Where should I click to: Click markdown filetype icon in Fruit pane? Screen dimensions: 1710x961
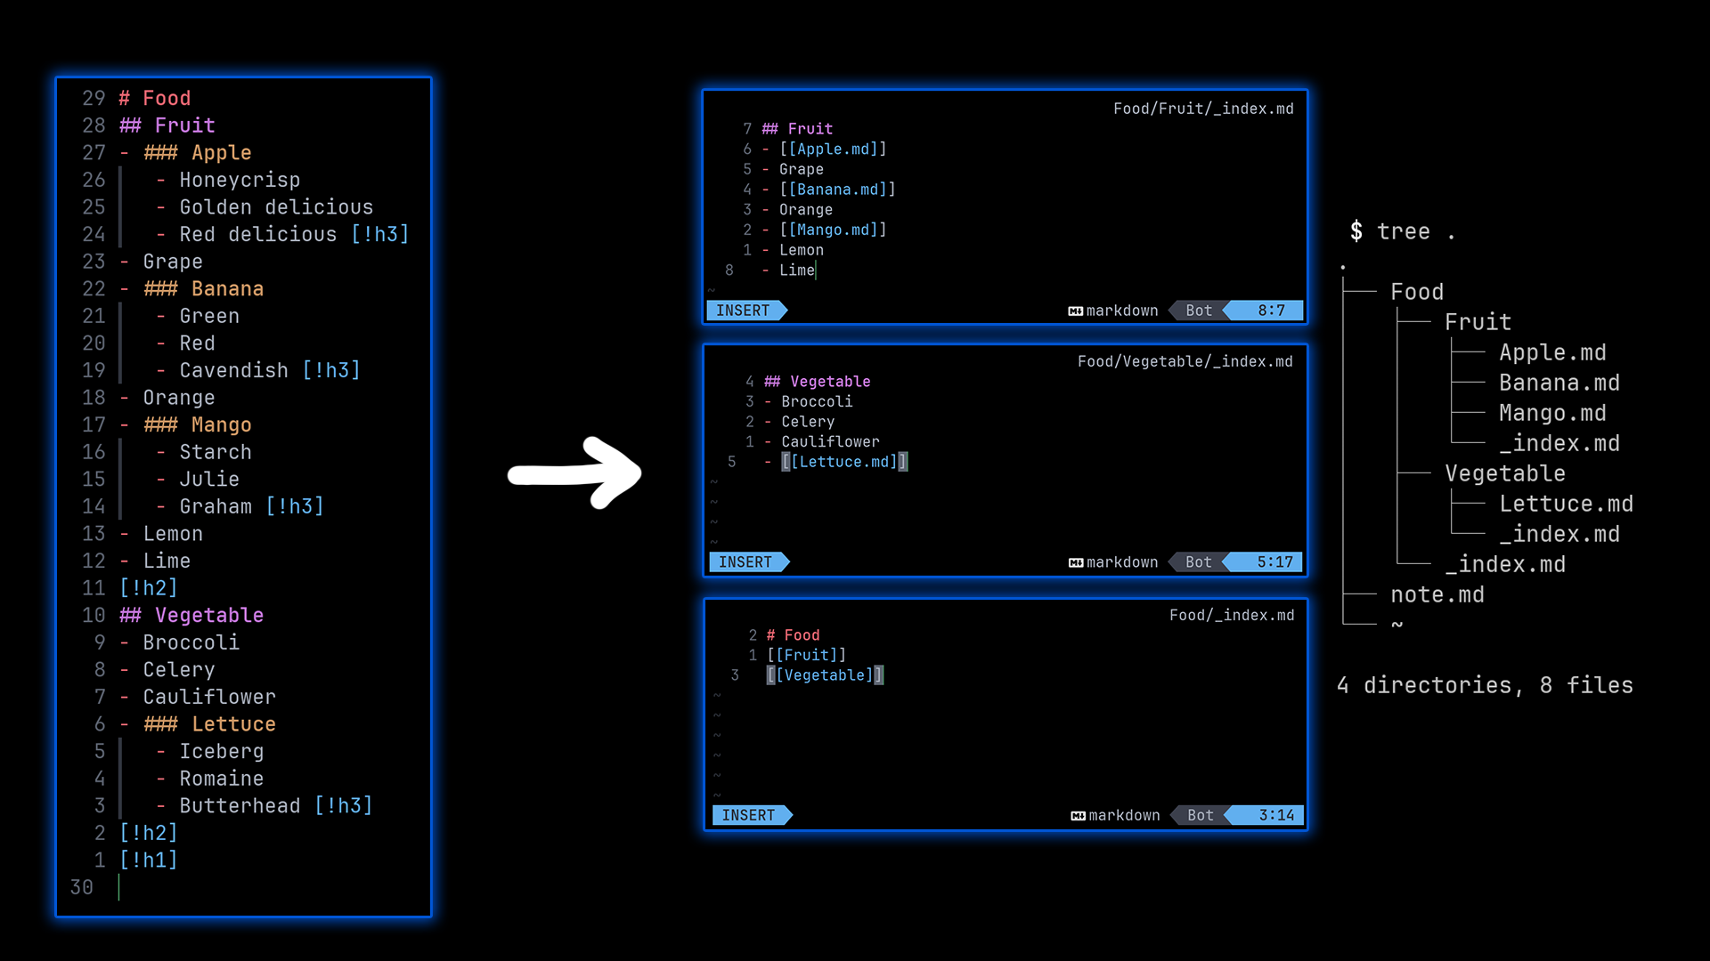(x=1075, y=311)
